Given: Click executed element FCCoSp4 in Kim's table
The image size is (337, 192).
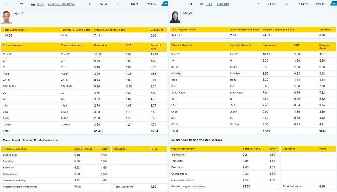Looking at the screenshot, I should coord(235,73).
